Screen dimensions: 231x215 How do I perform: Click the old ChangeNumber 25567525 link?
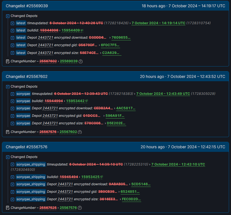pos(48,208)
